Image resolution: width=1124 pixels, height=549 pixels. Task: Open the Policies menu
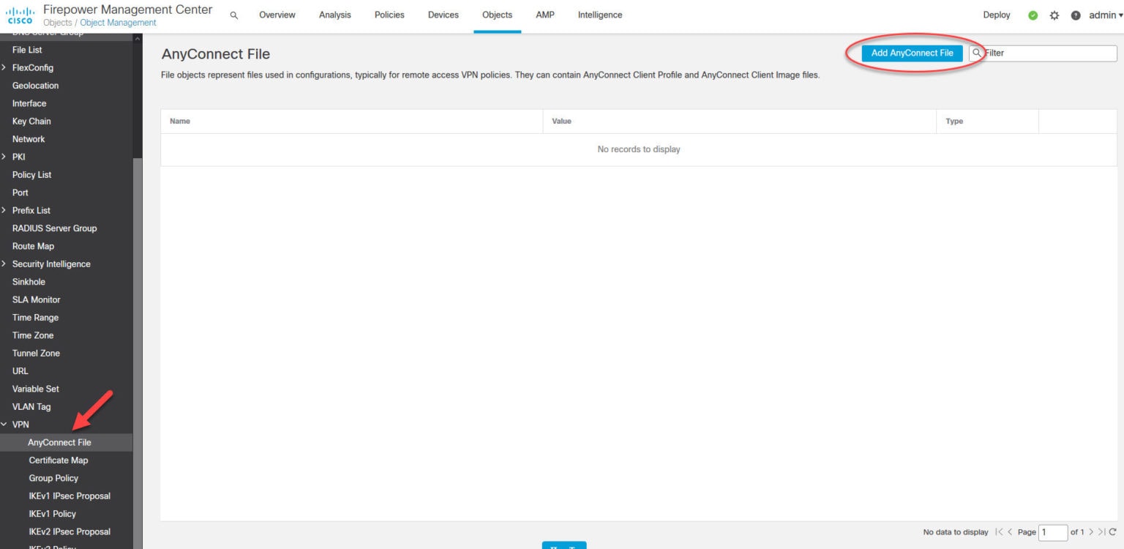coord(389,15)
